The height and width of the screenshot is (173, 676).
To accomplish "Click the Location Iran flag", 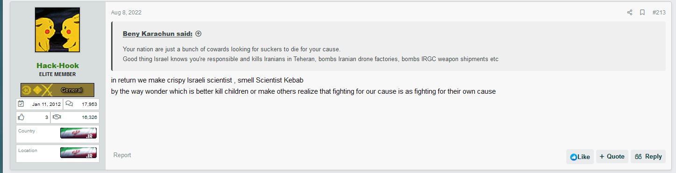I will [78, 153].
